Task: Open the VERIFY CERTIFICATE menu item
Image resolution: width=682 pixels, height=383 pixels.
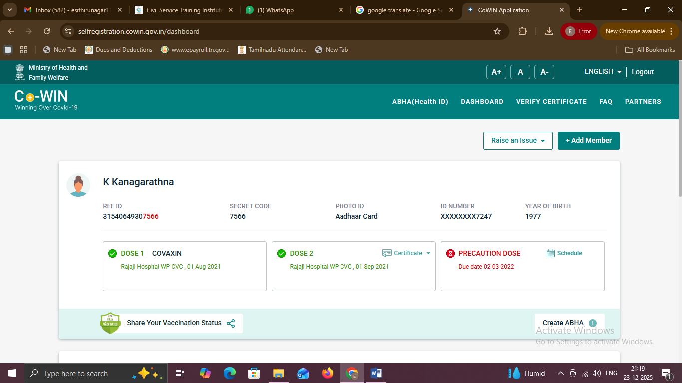Action: pyautogui.click(x=551, y=101)
